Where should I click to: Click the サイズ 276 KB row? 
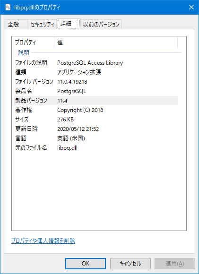point(96,120)
